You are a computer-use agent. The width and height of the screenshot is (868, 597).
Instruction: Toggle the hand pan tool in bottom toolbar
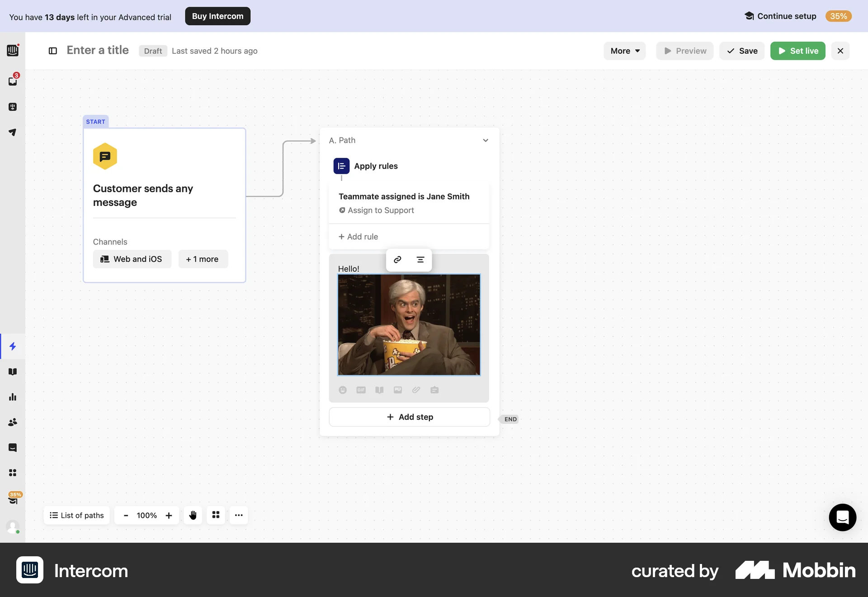pos(193,515)
